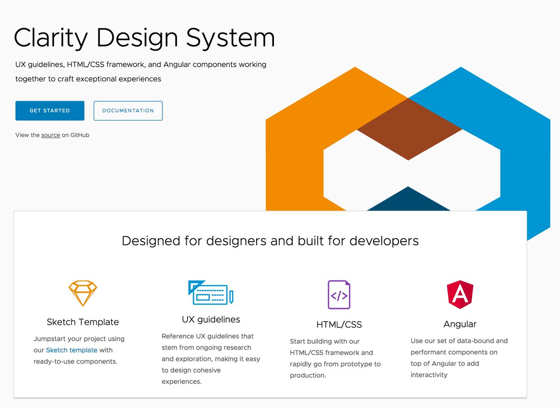Click the 'Reference UX guidelines that stem' paragraph
The width and height of the screenshot is (560, 408).
click(211, 359)
